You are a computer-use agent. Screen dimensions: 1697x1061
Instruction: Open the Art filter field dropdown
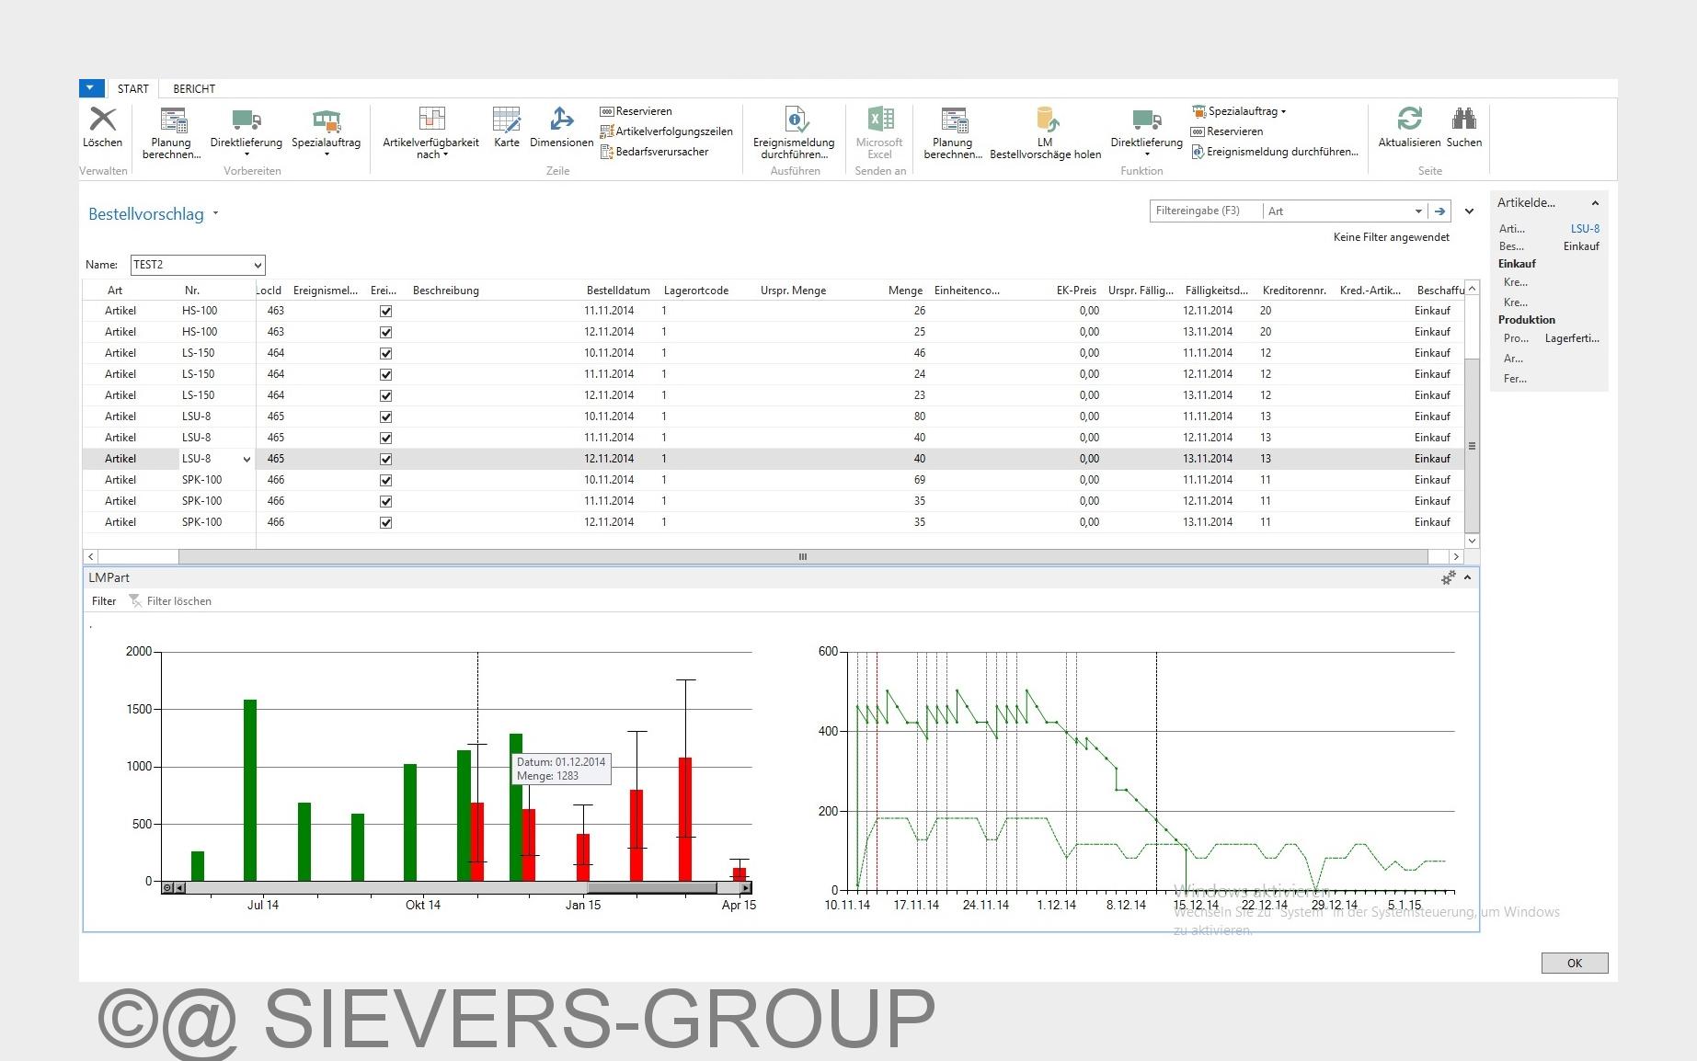point(1419,211)
